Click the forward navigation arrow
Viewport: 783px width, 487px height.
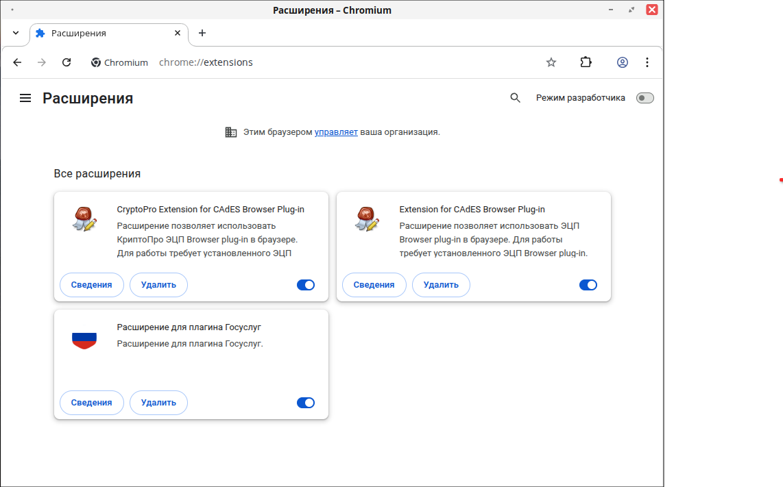[x=42, y=62]
